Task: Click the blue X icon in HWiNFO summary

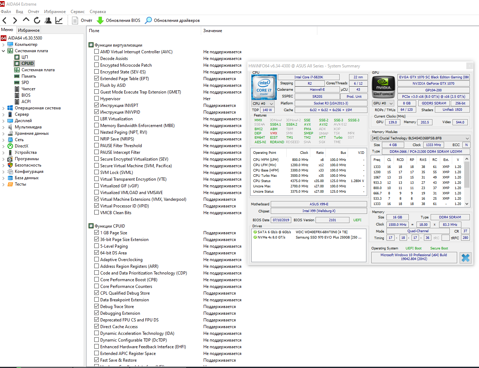Action: point(466,258)
